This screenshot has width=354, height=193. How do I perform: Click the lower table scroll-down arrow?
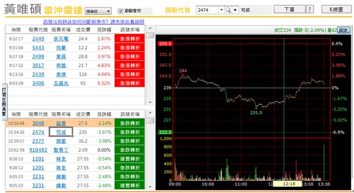pos(150,187)
